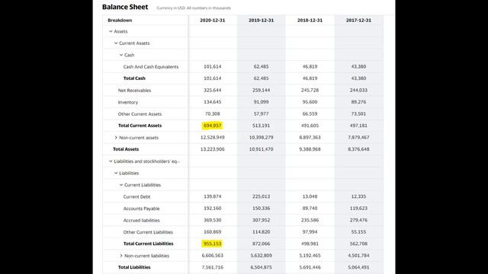This screenshot has height=274, width=488.
Task: Select 2020 Current Debt value 139,874
Action: point(212,196)
